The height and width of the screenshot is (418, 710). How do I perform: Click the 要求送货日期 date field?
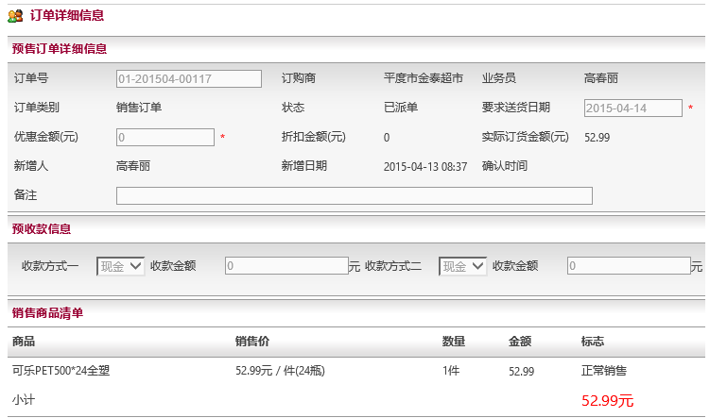(633, 108)
